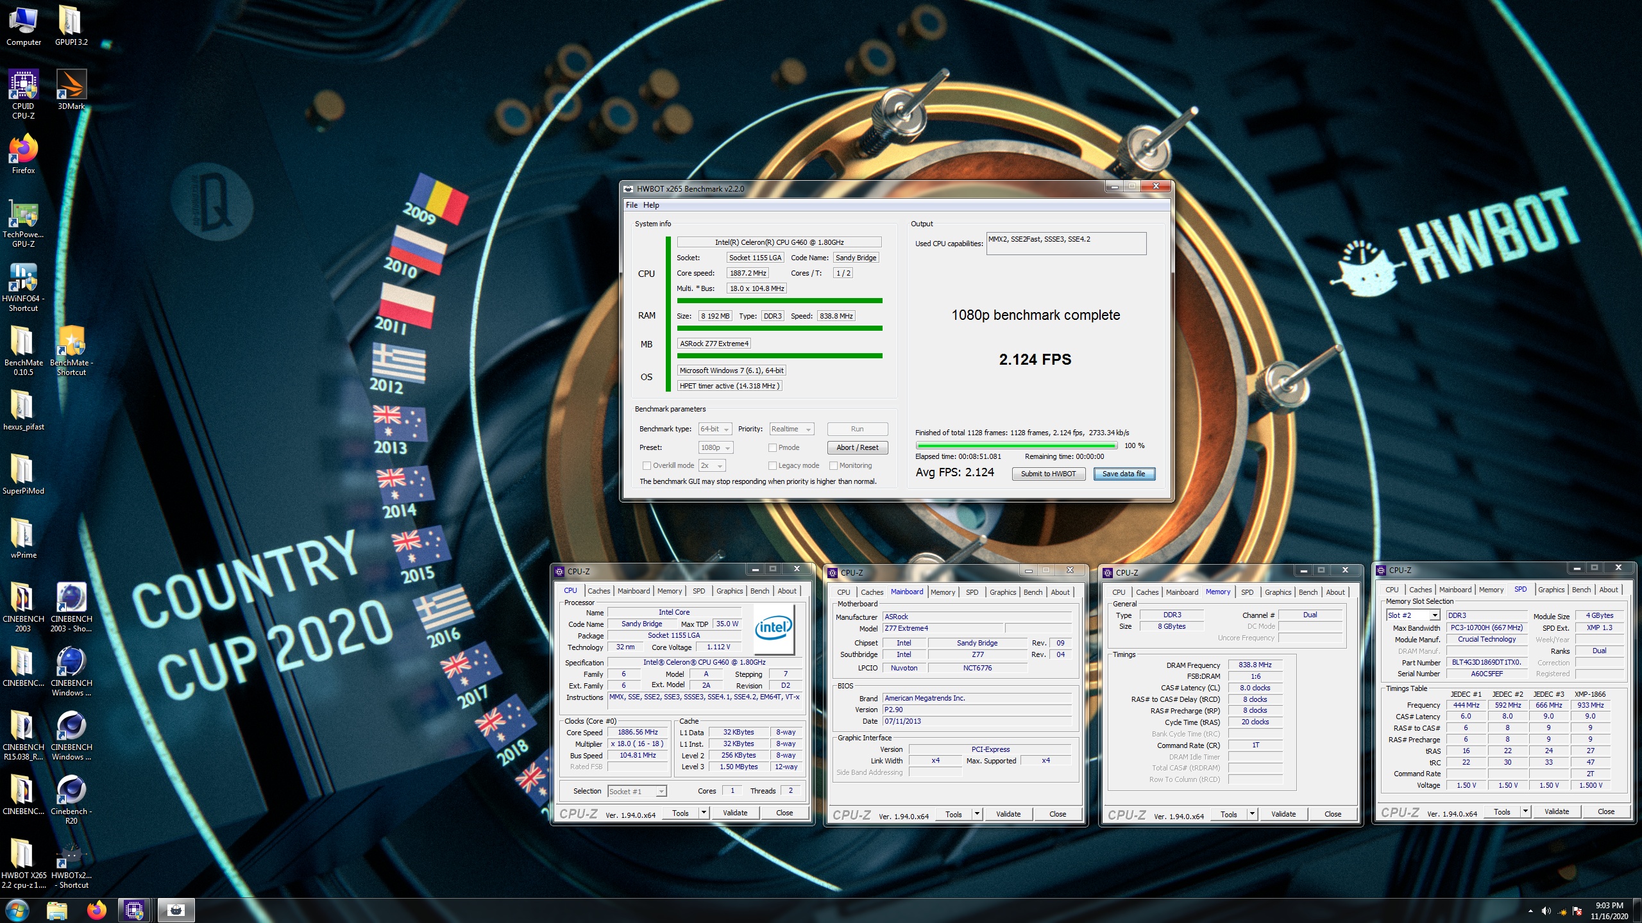Open the Preset 1080p dropdown
Viewport: 1642px width, 923px height.
point(715,447)
